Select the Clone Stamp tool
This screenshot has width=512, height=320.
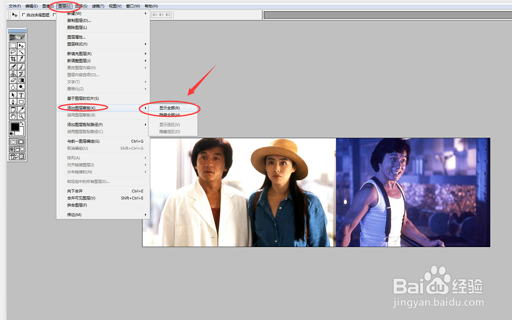pyautogui.click(x=13, y=74)
